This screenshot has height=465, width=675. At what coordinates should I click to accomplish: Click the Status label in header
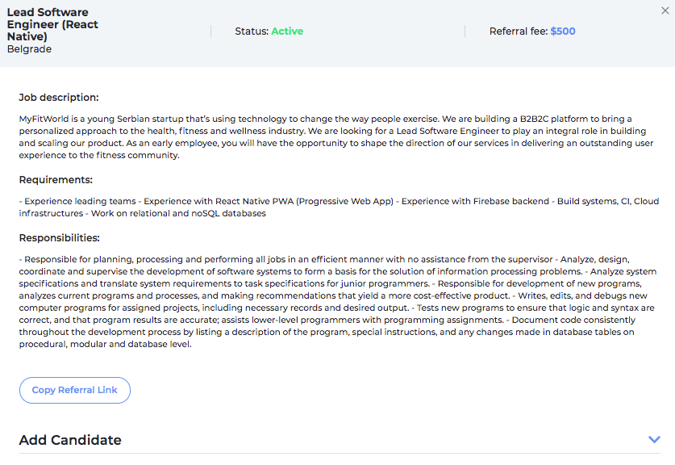pyautogui.click(x=252, y=31)
